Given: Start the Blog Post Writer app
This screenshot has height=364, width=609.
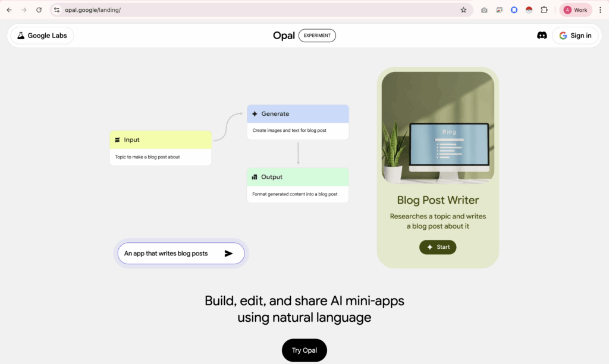Looking at the screenshot, I should tap(438, 247).
